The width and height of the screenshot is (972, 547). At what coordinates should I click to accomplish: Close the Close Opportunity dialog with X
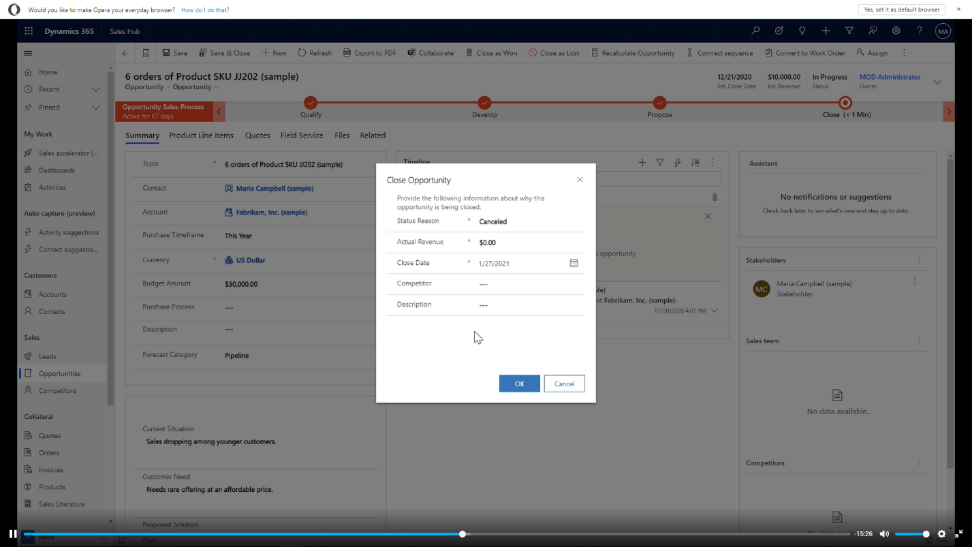tap(580, 180)
